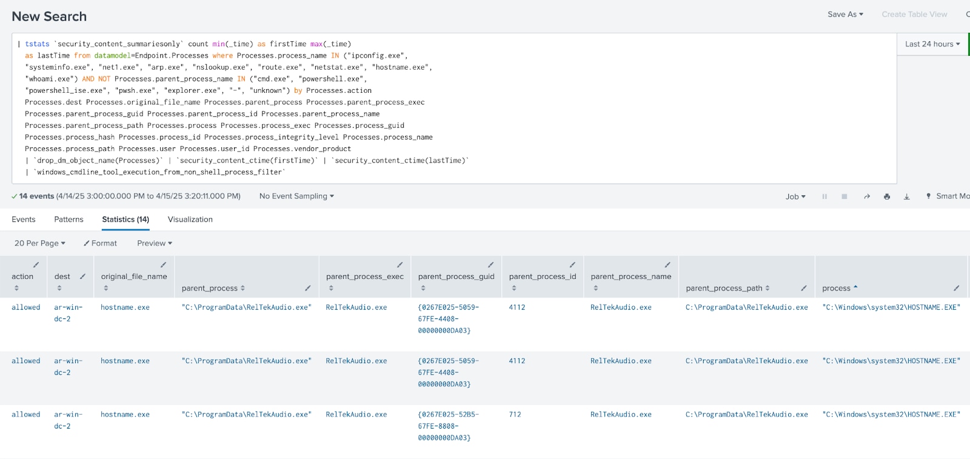Click the Create Table View button

tap(914, 14)
